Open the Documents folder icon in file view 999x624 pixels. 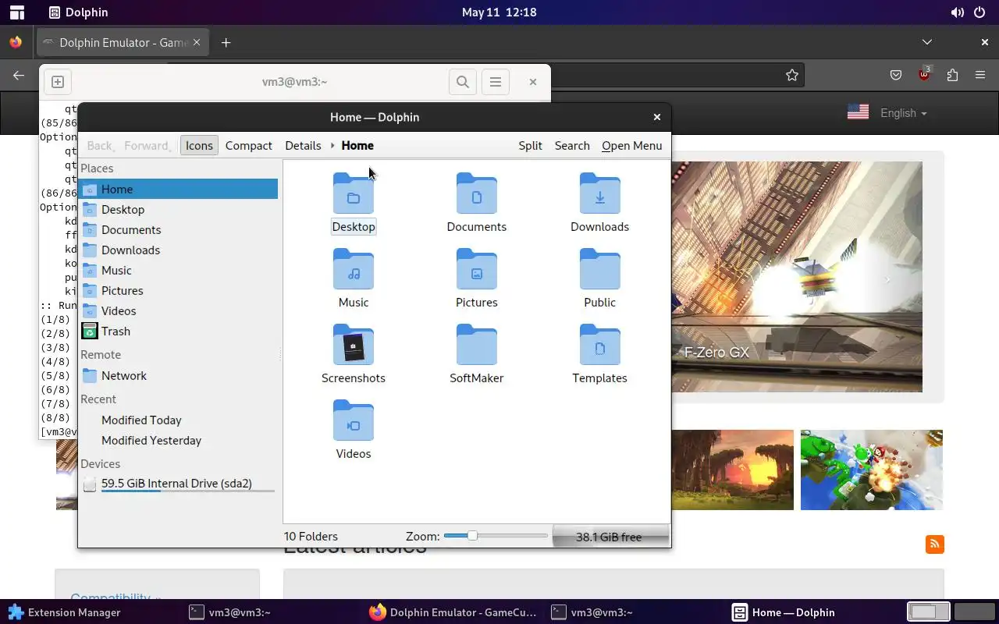click(476, 193)
